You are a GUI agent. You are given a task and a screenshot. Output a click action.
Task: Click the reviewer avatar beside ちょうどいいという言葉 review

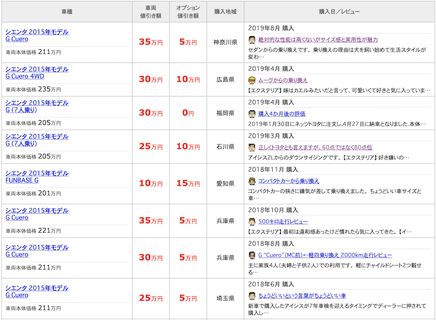252,296
